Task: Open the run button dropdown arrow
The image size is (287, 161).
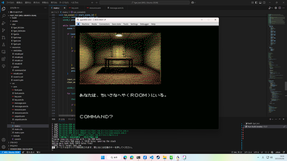Action: click(272, 8)
